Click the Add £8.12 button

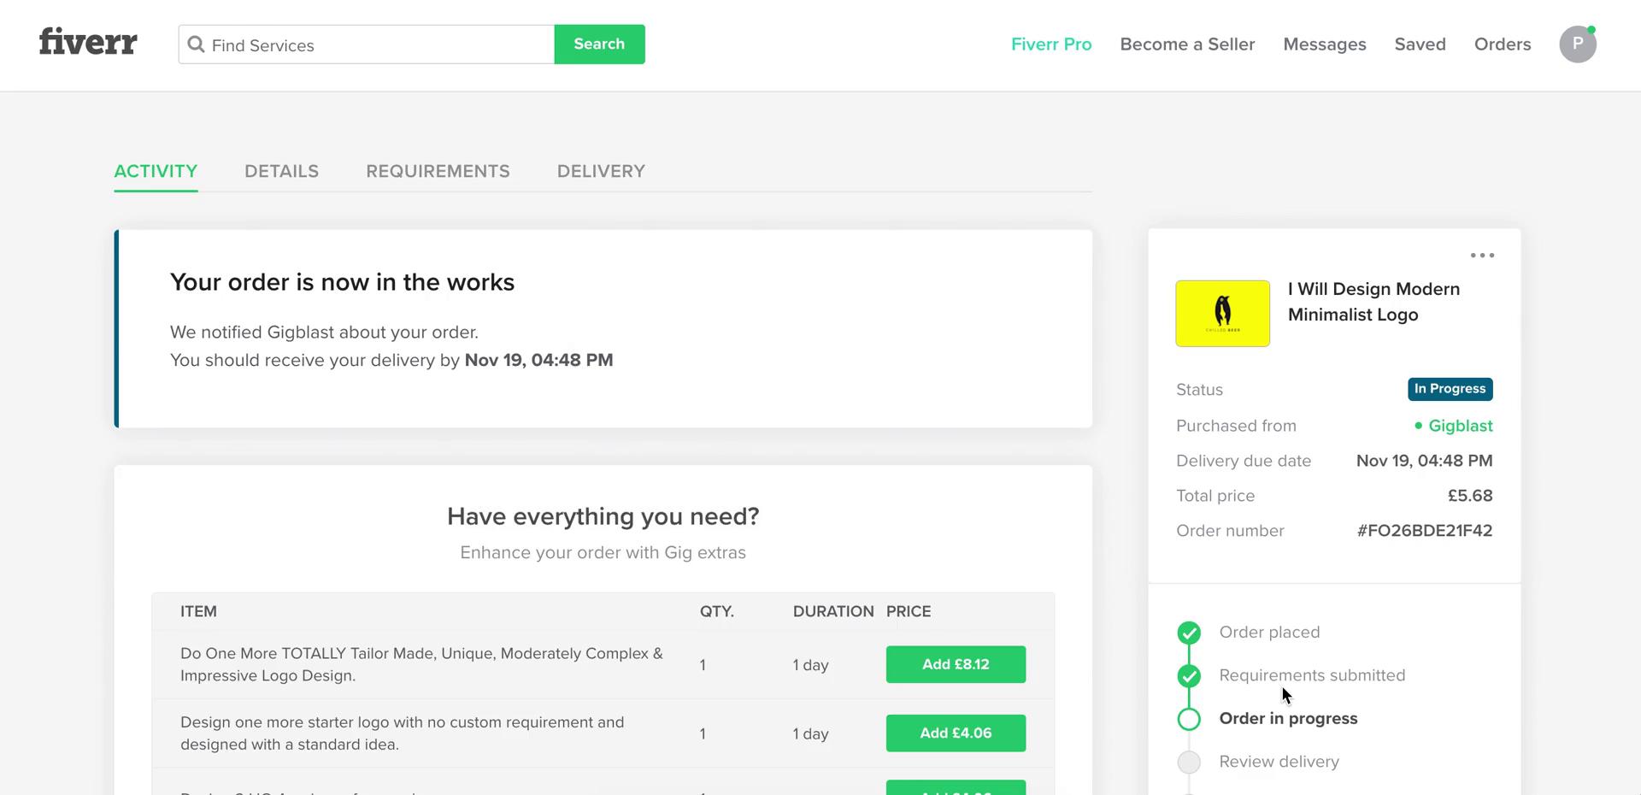coord(956,664)
